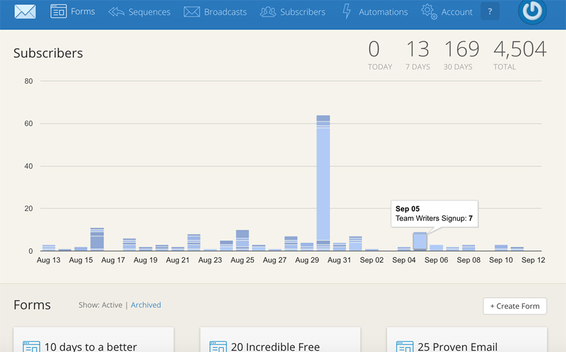Click the round power icon
566x352 pixels.
532,12
